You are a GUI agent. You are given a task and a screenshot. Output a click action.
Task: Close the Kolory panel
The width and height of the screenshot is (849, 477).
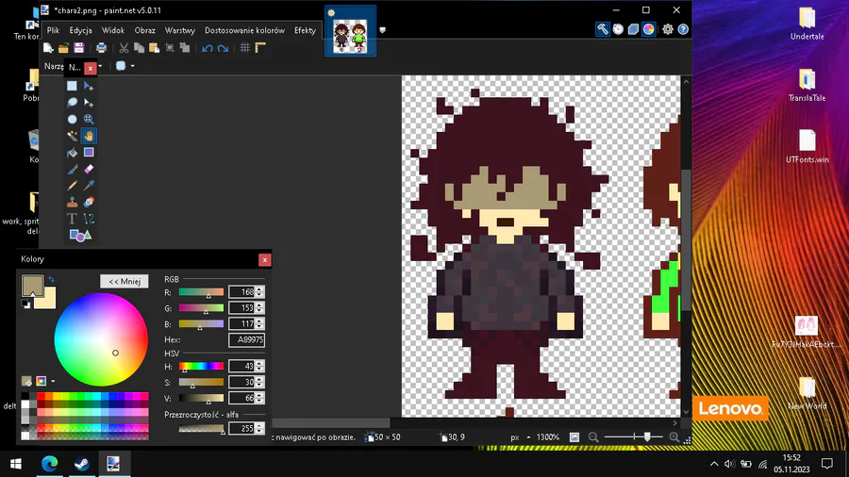click(x=265, y=260)
